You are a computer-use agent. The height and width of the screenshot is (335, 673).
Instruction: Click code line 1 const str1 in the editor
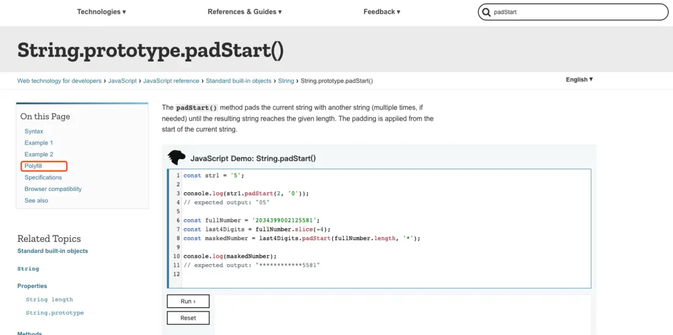click(213, 175)
